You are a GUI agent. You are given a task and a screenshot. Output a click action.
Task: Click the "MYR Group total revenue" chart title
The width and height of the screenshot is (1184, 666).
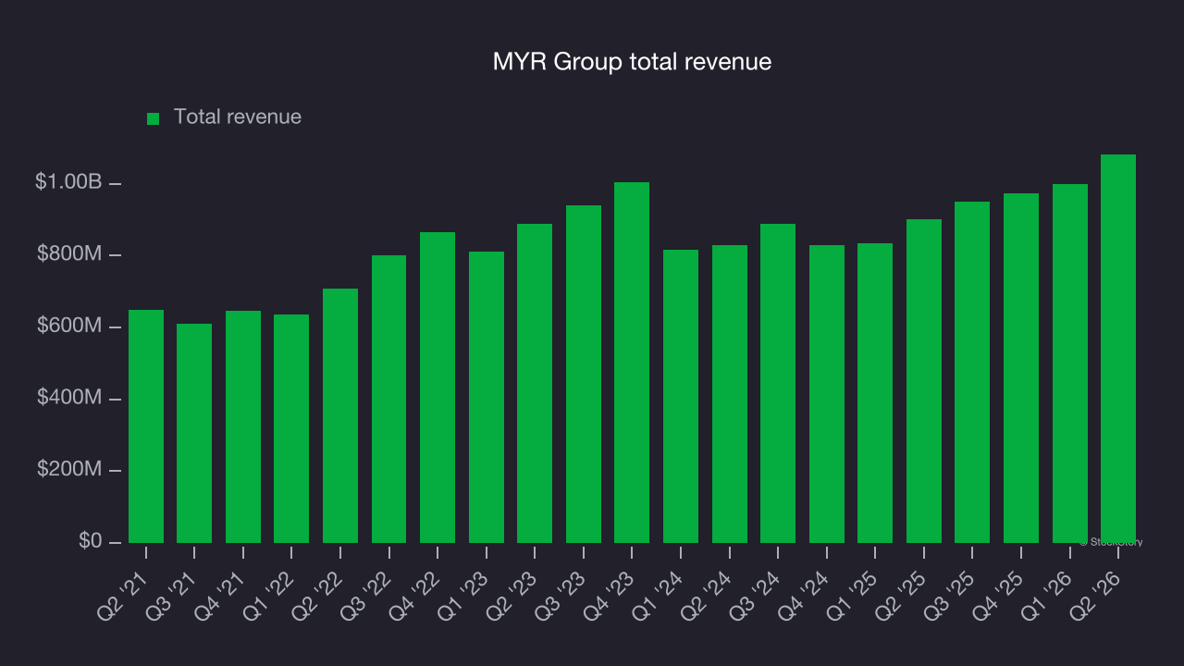632,62
